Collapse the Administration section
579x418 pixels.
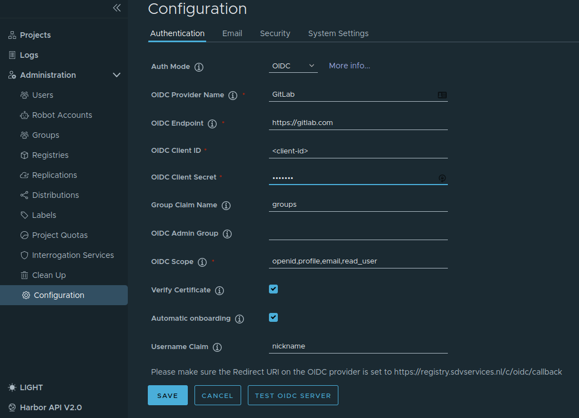tap(116, 74)
